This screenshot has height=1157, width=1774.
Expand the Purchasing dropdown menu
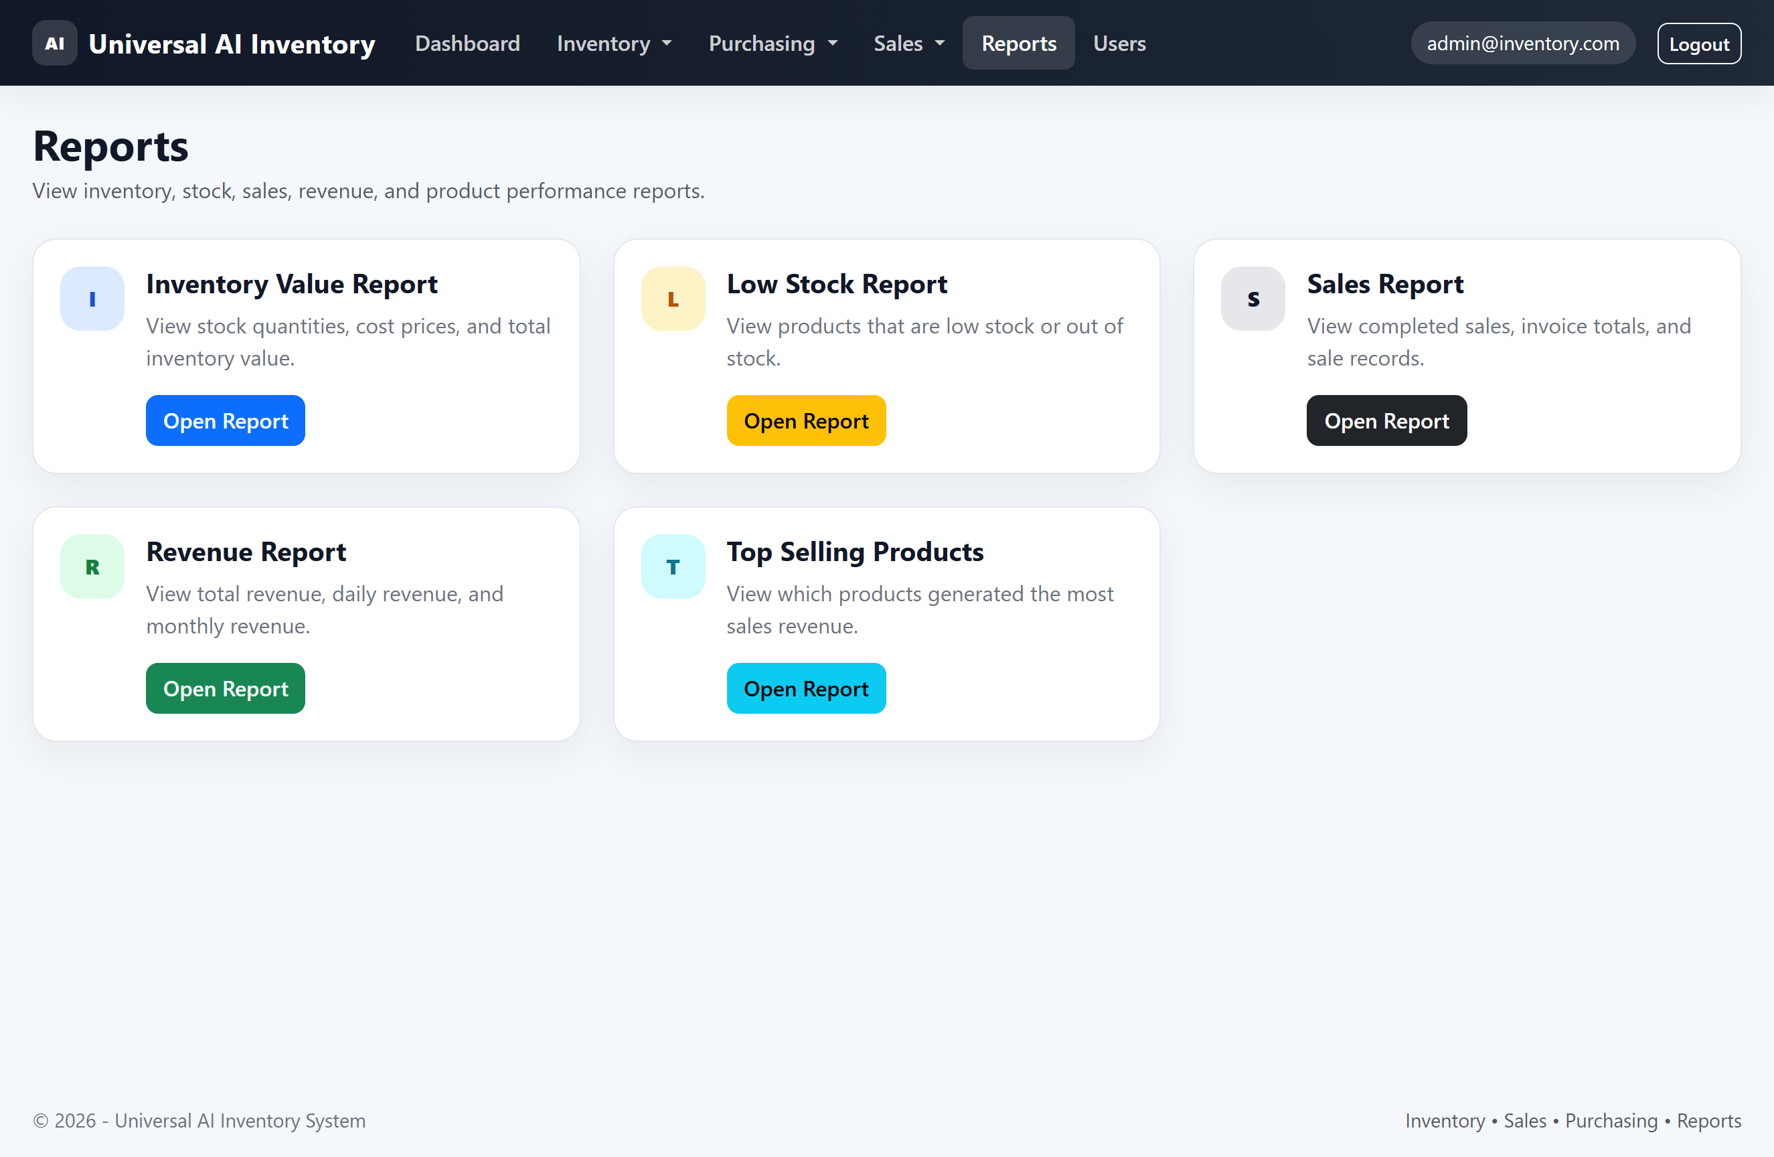(773, 44)
